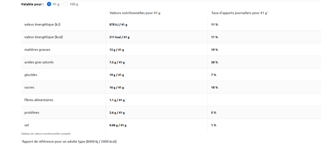Click the '211 kcal / 41 g' value

[119, 37]
